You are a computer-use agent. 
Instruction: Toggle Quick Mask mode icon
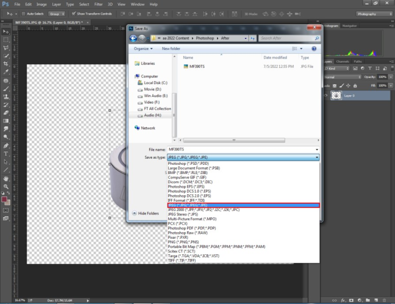click(6, 210)
